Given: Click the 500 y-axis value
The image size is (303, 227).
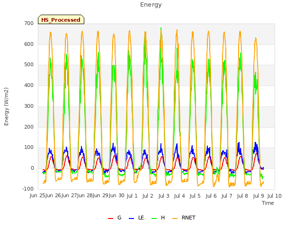Looking at the screenshot, I should 29,65.
